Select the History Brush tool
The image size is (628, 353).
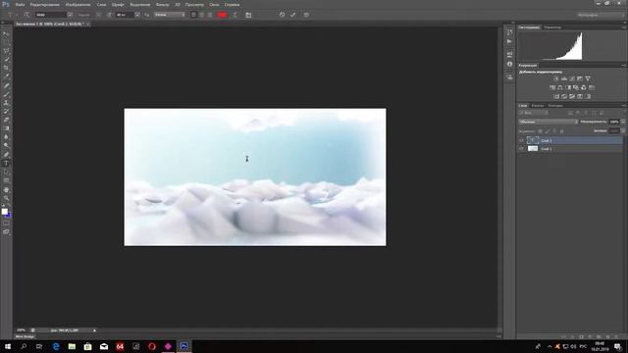click(6, 112)
